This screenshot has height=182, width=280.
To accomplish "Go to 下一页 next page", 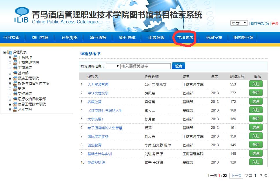I will click(x=236, y=175).
